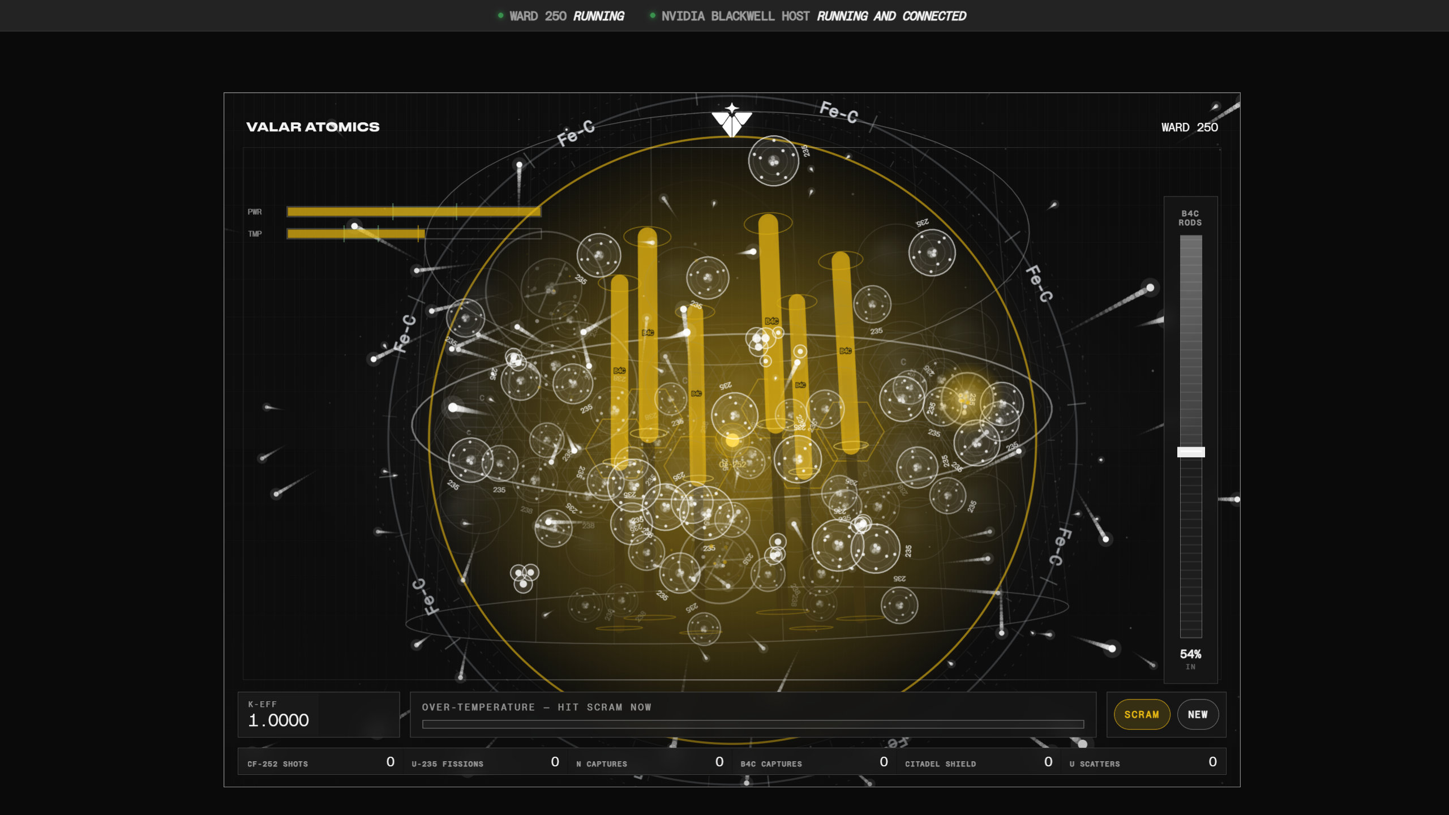Click the K-EFF value 1.0000

pyautogui.click(x=278, y=720)
